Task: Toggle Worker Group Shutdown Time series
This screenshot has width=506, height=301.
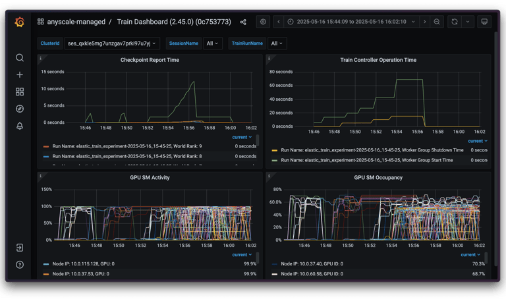Action: [372, 150]
